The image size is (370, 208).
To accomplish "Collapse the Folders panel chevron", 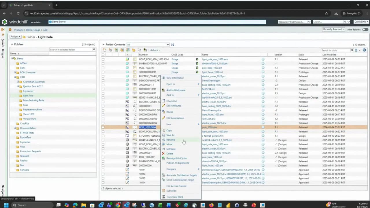I will click(x=12, y=44).
